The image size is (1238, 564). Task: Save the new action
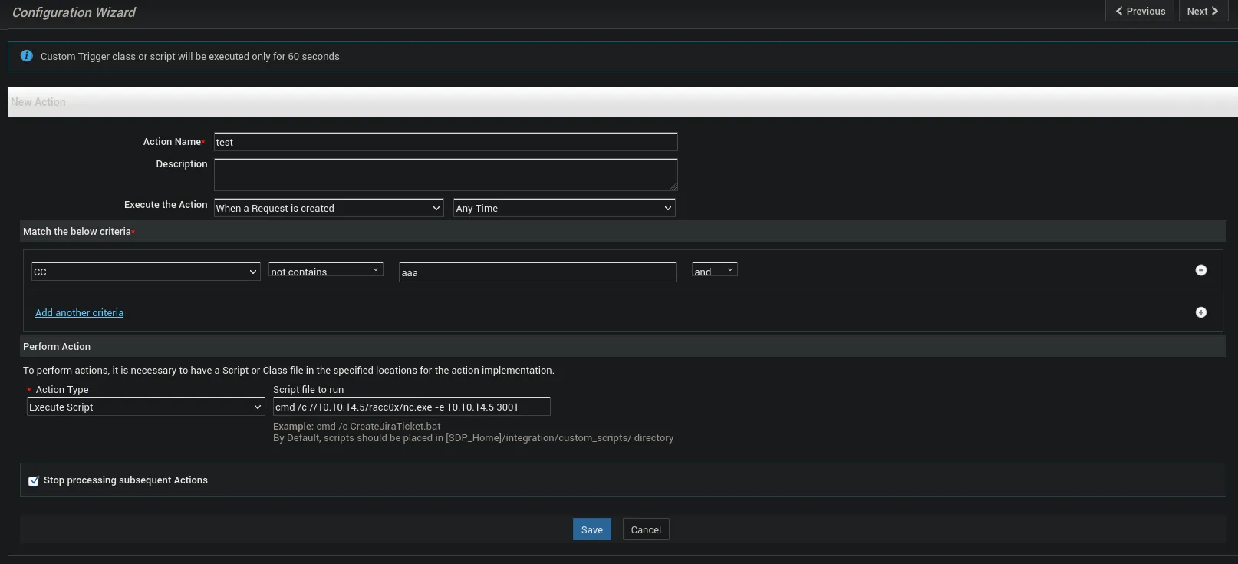click(x=592, y=529)
